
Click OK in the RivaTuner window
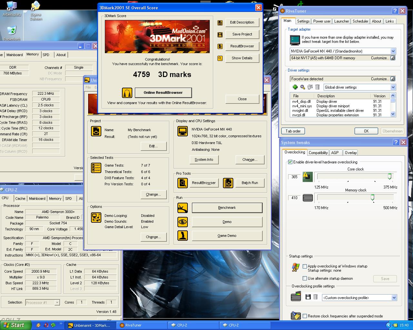coord(366,131)
